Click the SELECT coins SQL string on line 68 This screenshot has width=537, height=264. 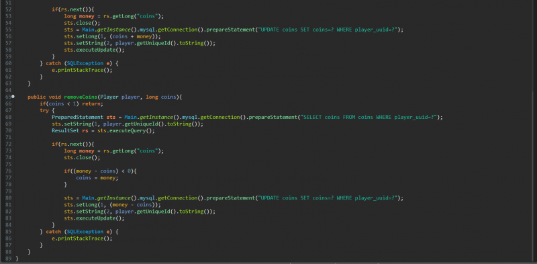369,118
